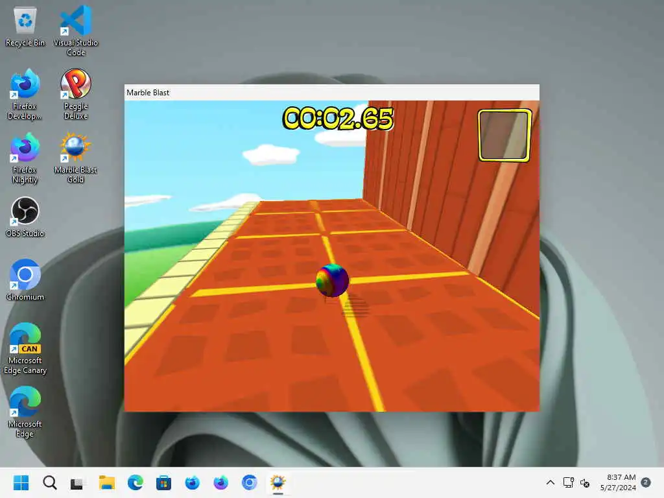Select the Visual Studio Code desktop shortcut
This screenshot has width=664, height=498.
[x=76, y=30]
